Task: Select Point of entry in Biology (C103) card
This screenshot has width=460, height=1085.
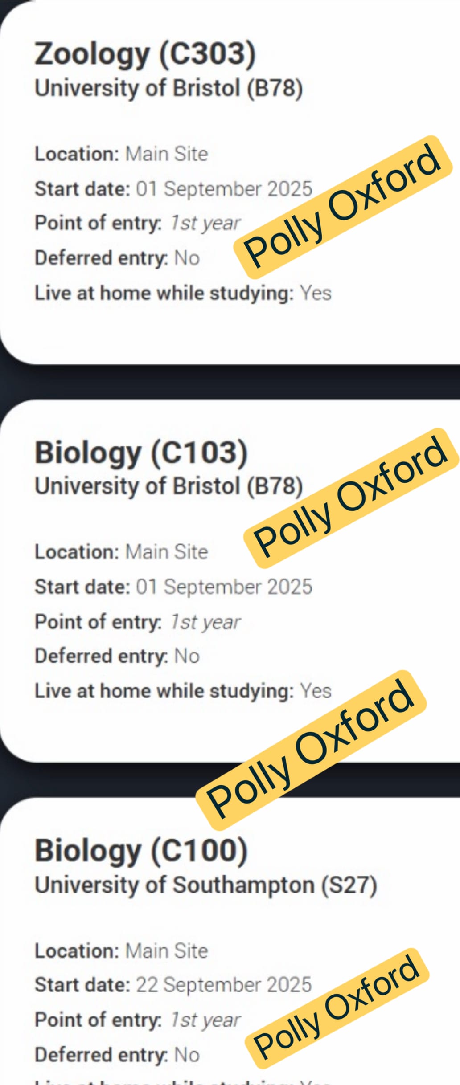Action: point(138,622)
